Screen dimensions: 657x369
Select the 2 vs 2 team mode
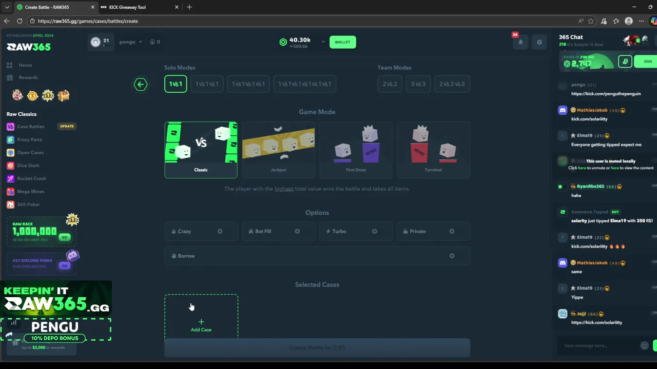(390, 84)
